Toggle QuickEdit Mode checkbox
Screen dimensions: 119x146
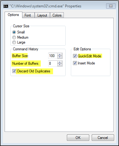tap(75, 56)
